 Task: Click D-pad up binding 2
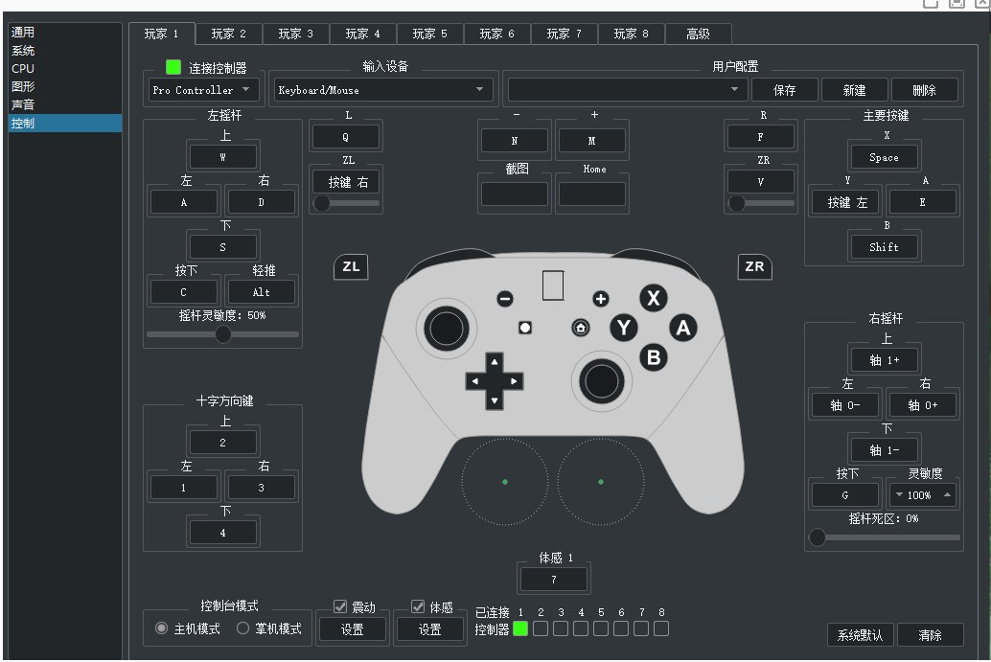(x=222, y=443)
